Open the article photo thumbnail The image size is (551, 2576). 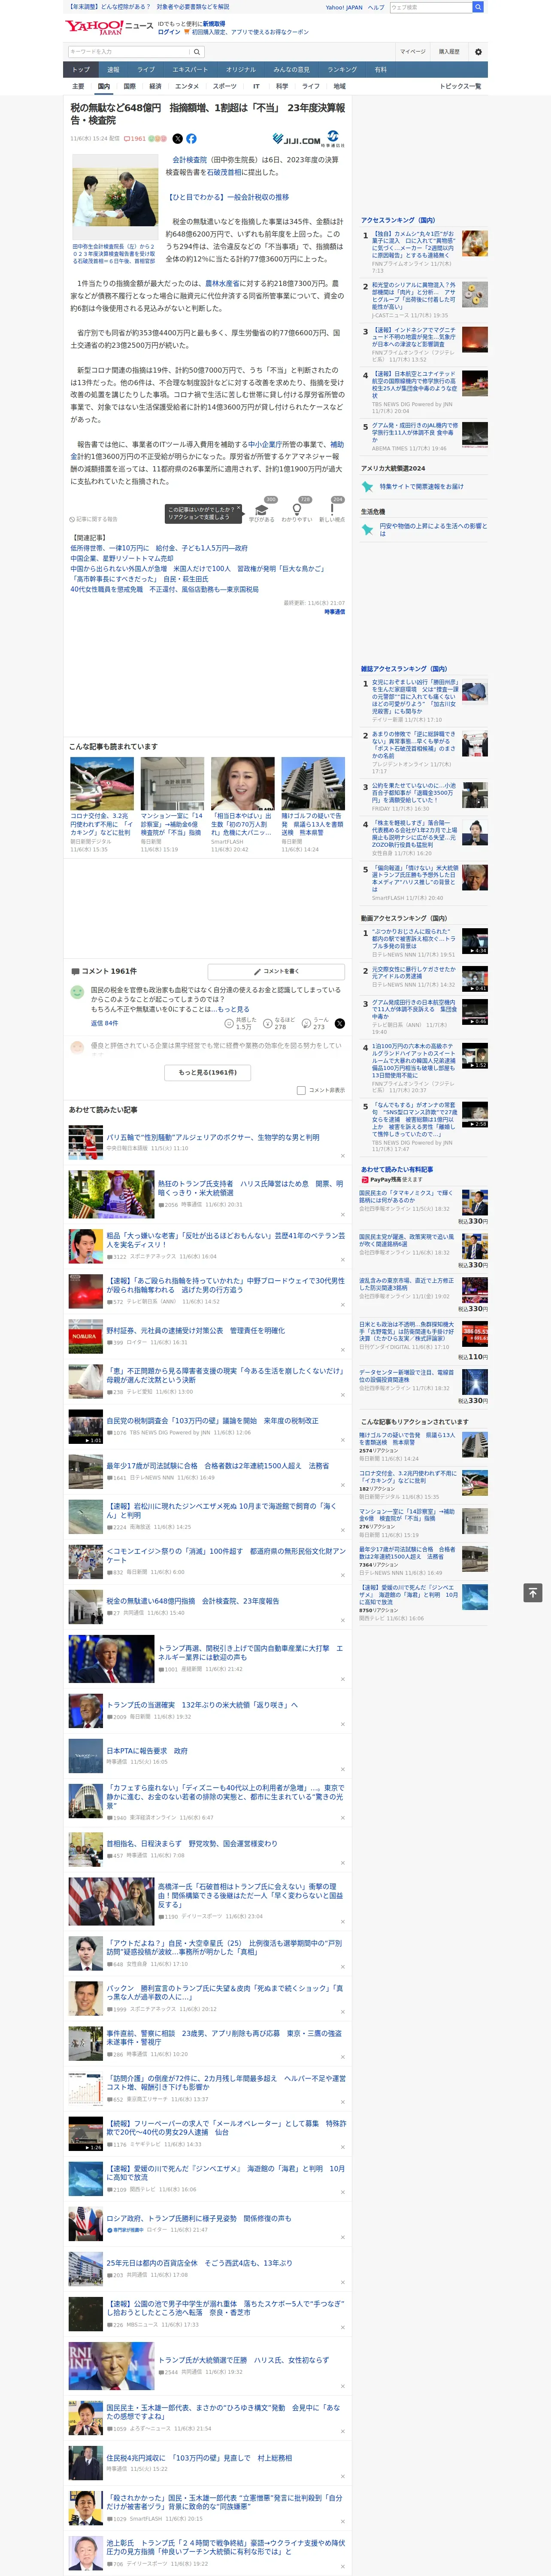point(115,196)
